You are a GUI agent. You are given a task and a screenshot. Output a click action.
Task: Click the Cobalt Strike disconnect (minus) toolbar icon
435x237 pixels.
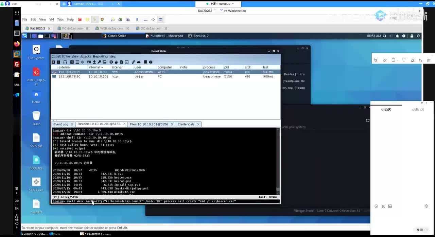coord(58,62)
